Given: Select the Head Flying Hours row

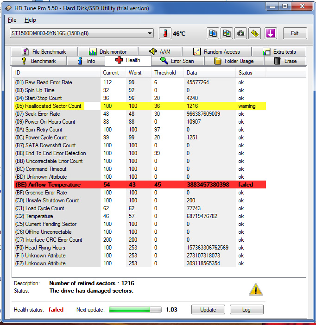Looking at the screenshot, I should point(140,248).
